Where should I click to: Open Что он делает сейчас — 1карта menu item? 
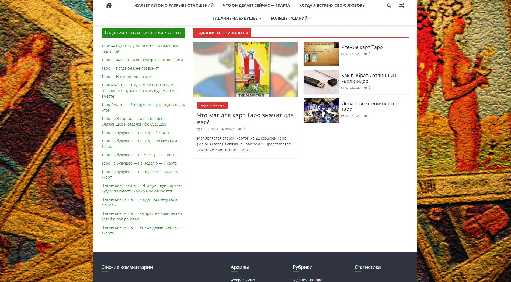click(x=256, y=5)
